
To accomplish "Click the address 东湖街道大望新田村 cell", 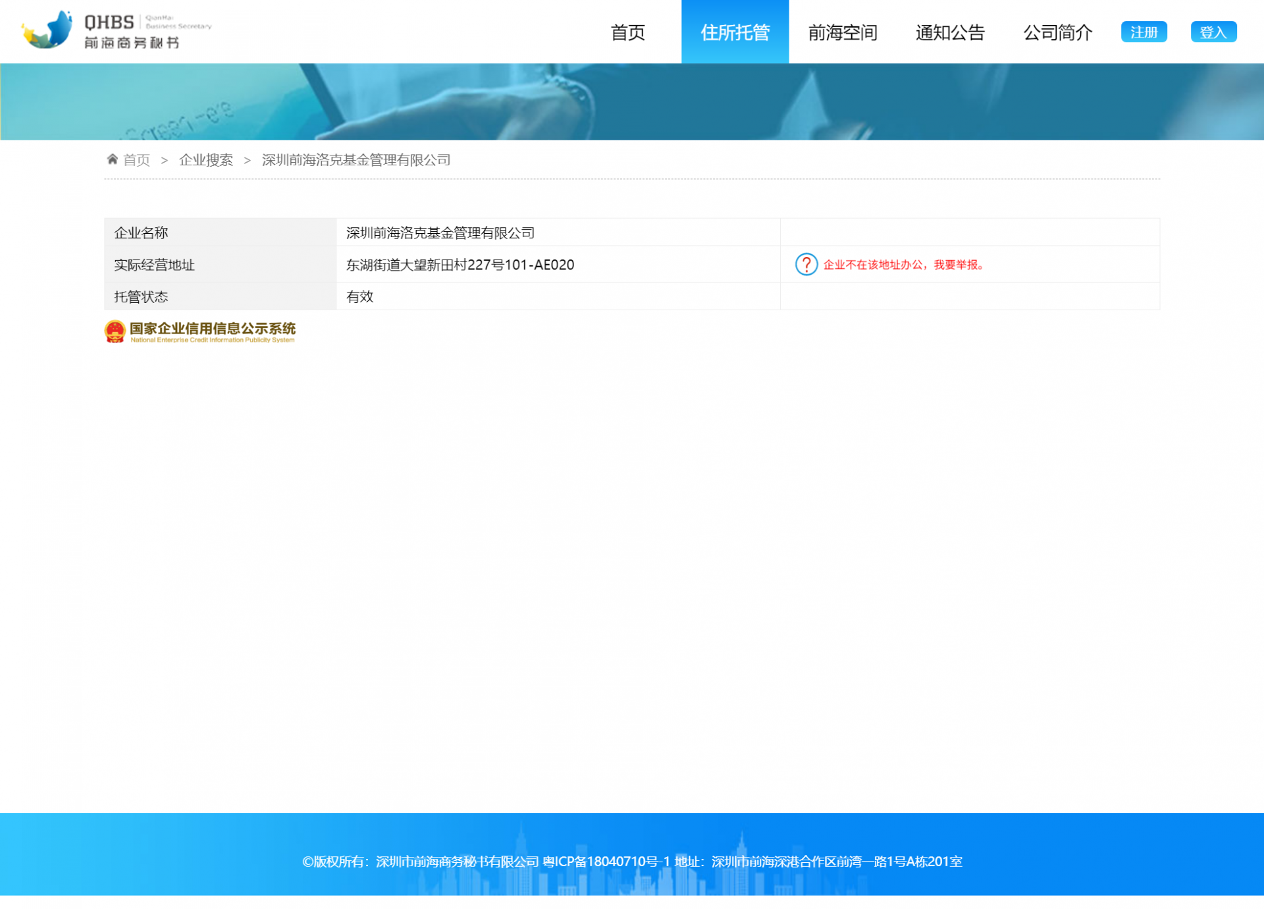I will (x=460, y=265).
